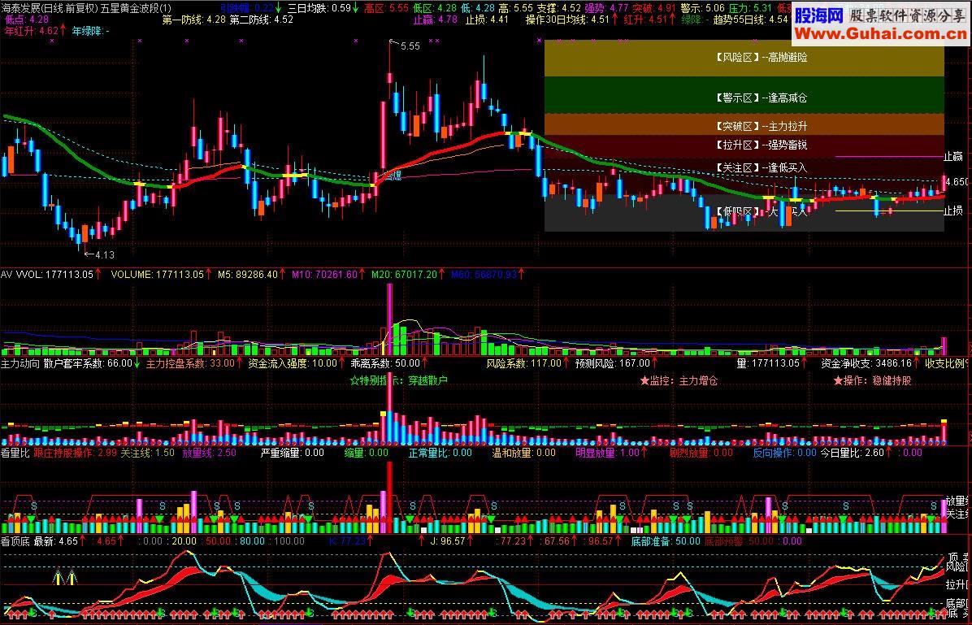
Task: Click the 【低吸区】 gray zone band
Action: [x=744, y=213]
